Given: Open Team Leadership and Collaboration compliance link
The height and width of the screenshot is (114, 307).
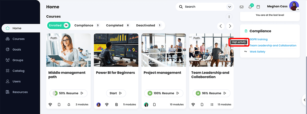Looking at the screenshot, I should pyautogui.click(x=273, y=46).
